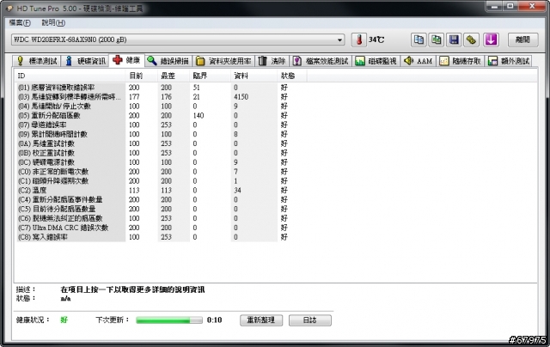Minimize the HD Tune Pro window
This screenshot has width=550, height=347.
pos(494,6)
